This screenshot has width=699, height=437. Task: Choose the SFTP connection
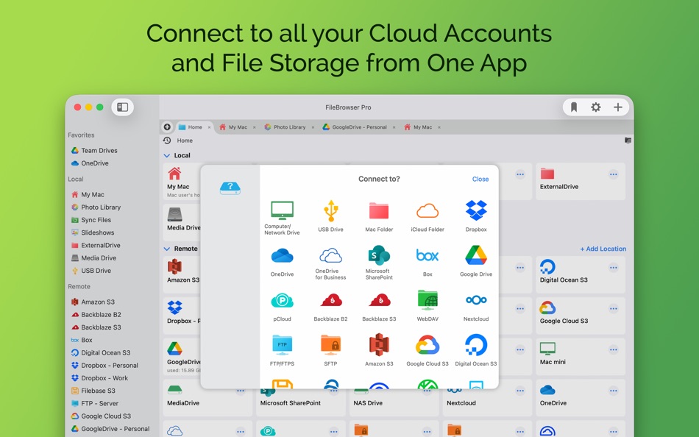[x=330, y=346]
